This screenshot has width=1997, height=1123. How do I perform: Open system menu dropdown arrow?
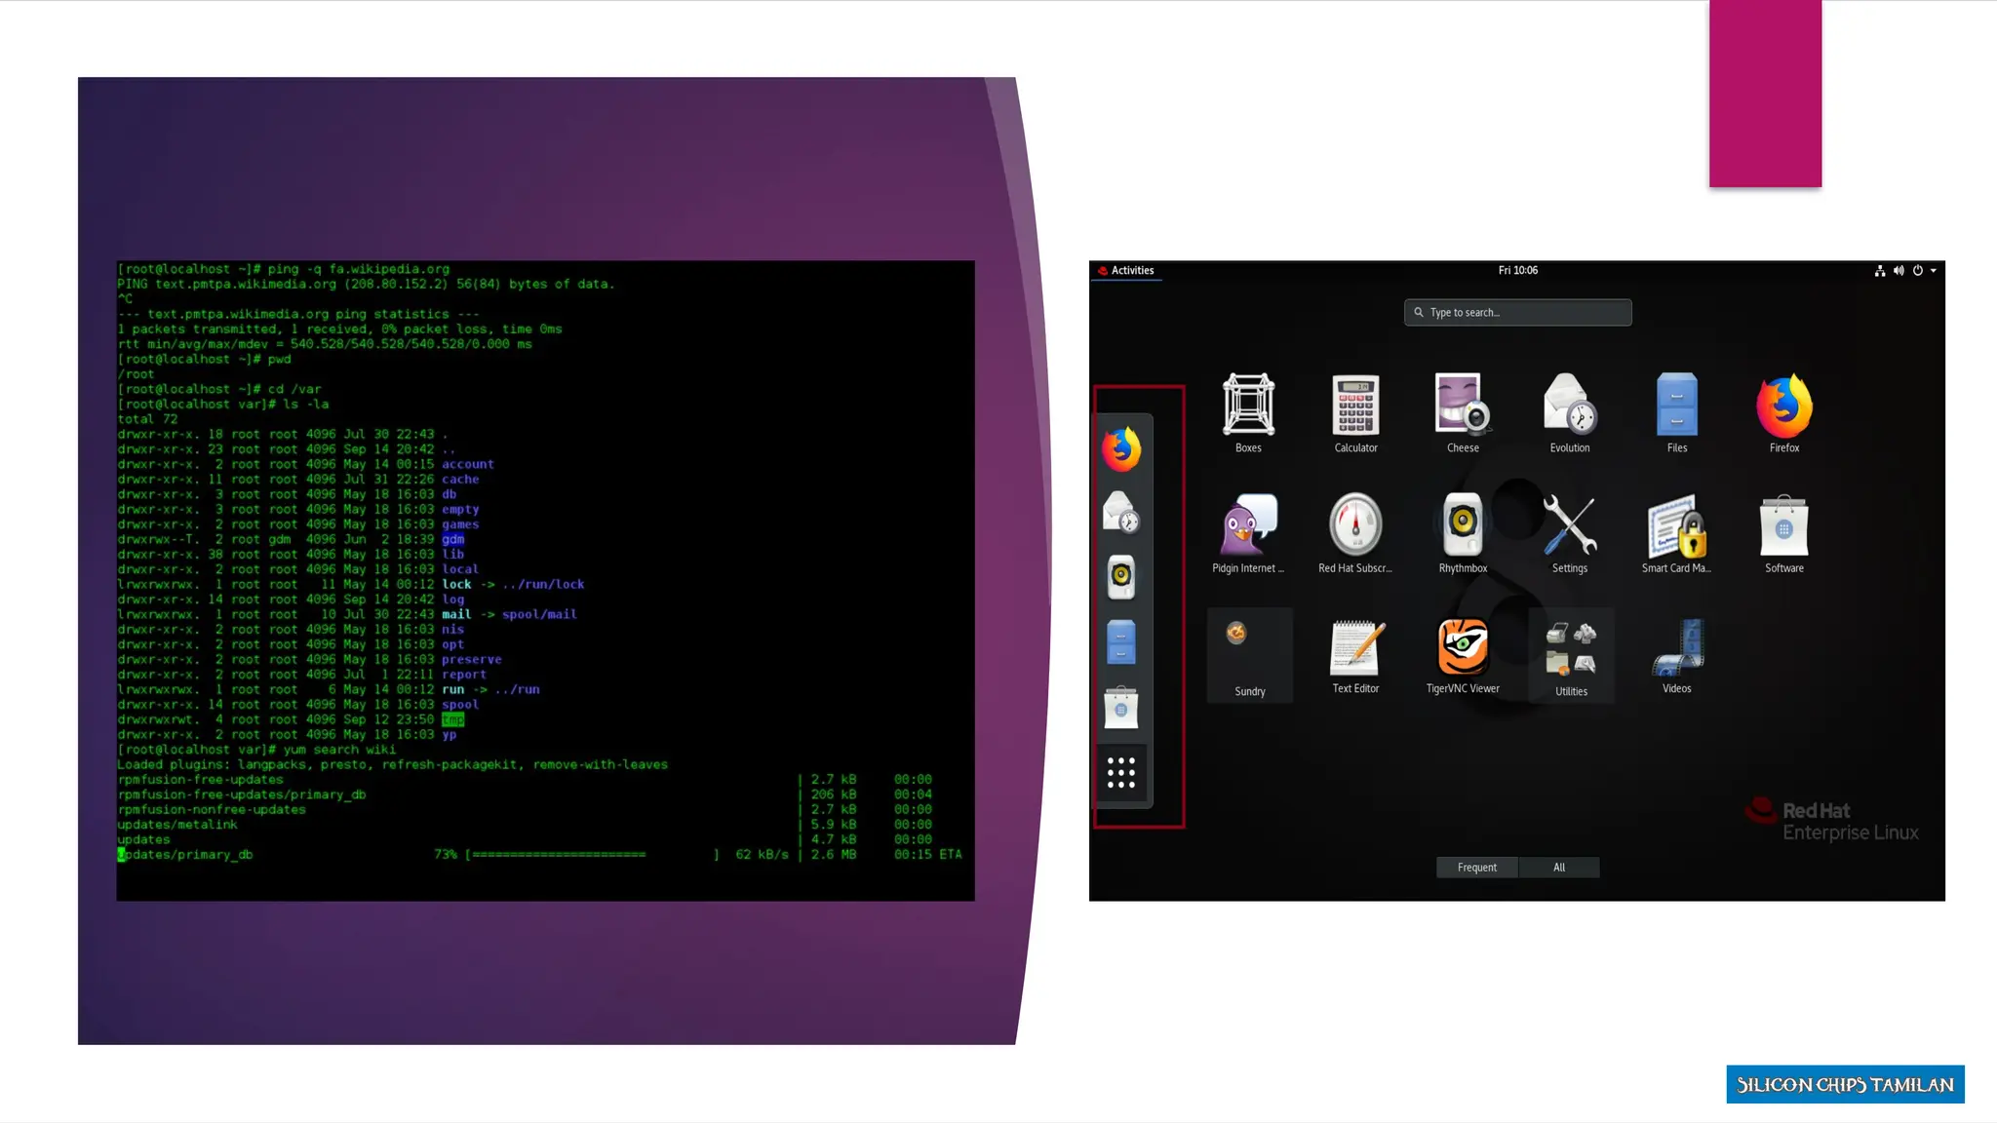tap(1934, 271)
